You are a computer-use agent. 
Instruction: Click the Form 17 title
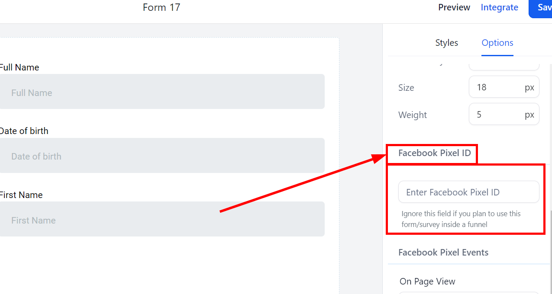pyautogui.click(x=161, y=7)
